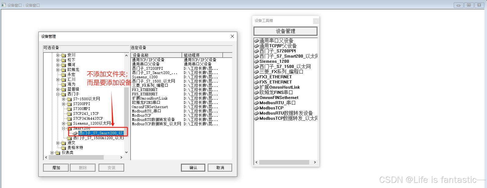The height and width of the screenshot is (188, 487).
Task: Select 通用串口父设备 row in 选定设备 list
Action: pyautogui.click(x=181, y=64)
